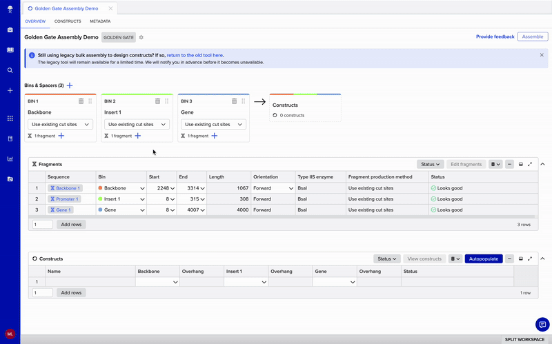Add a new bin with plus icon

[x=70, y=85]
